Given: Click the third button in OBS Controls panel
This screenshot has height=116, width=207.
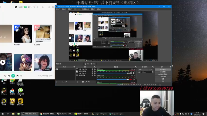Looking at the screenshot, I should (x=163, y=74).
